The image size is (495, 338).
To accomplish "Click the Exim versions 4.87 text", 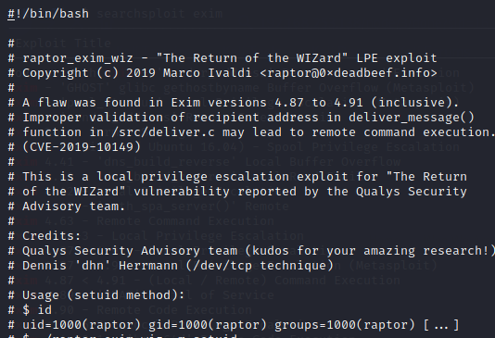I will [x=237, y=103].
